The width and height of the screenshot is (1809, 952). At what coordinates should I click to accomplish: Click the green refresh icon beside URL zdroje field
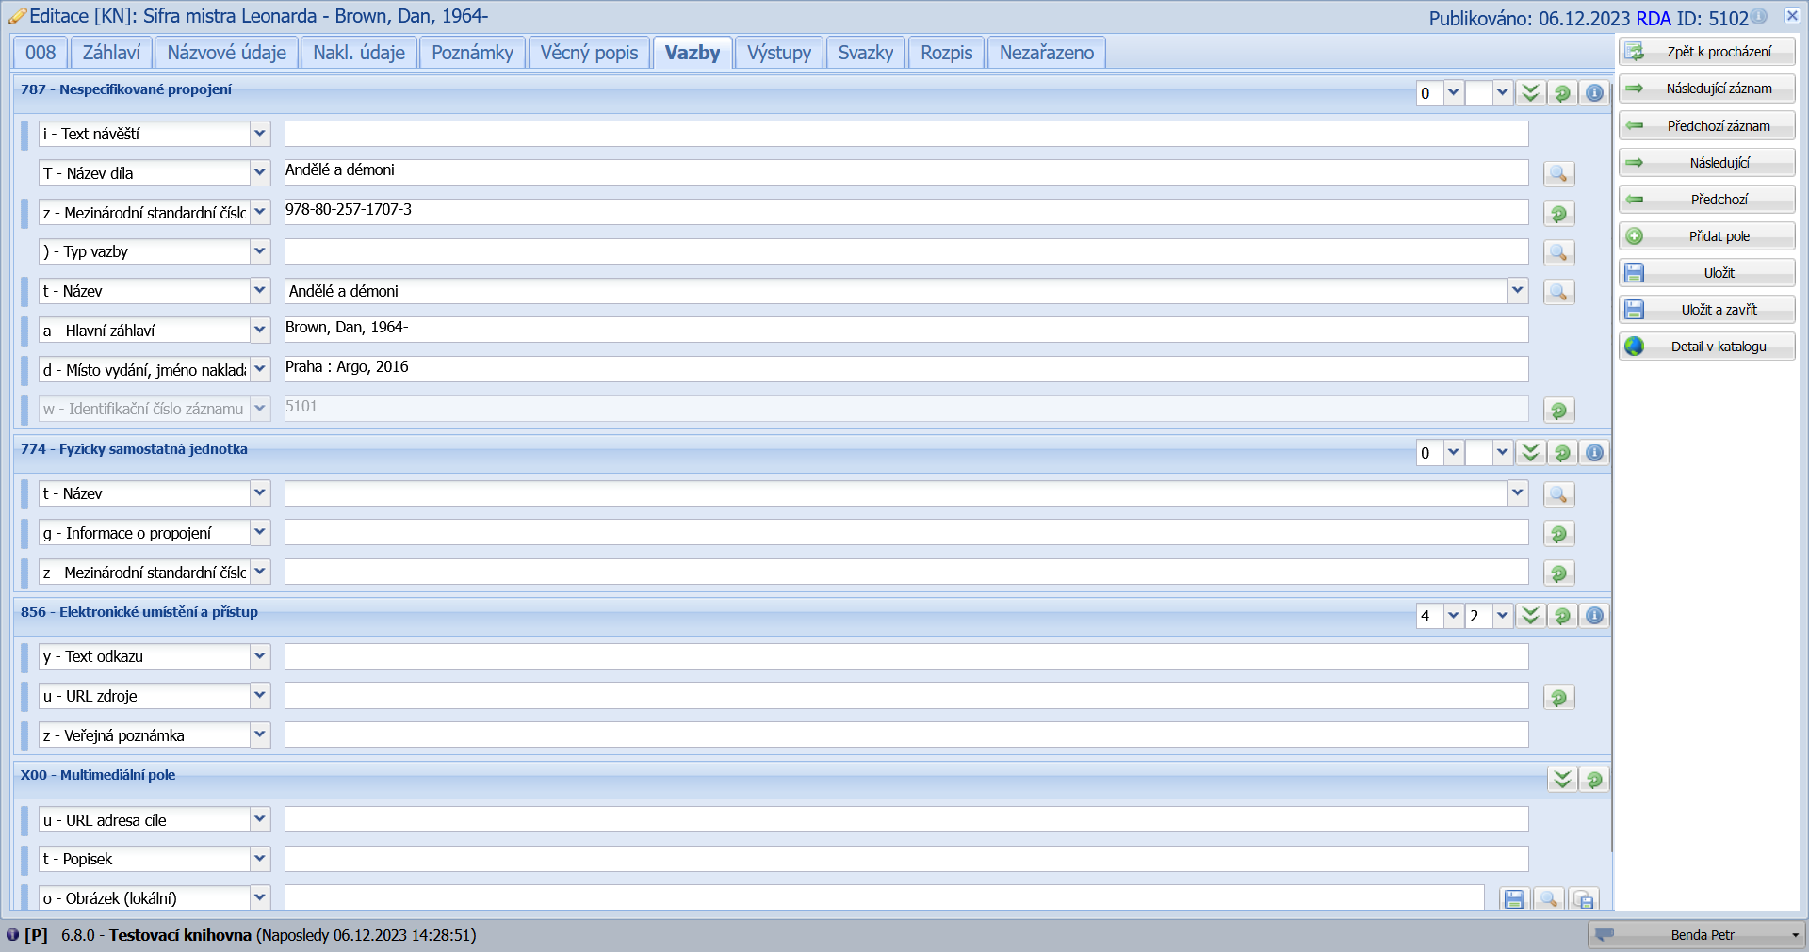[x=1558, y=698]
